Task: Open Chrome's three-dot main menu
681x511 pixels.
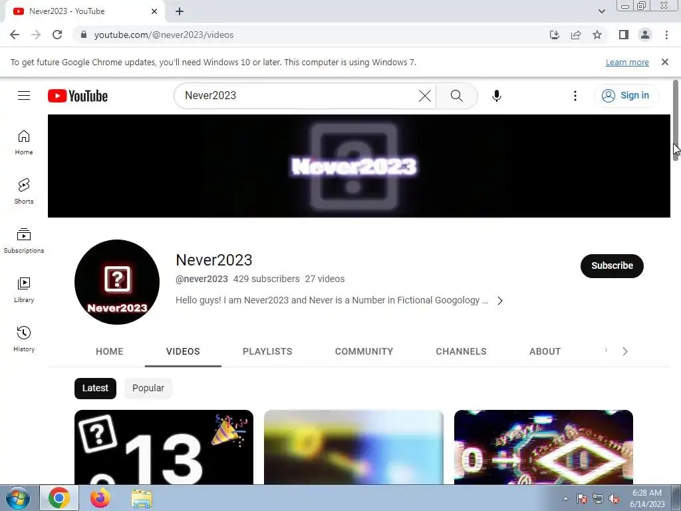Action: tap(666, 35)
